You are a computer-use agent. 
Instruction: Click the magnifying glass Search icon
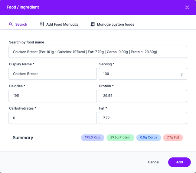pyautogui.click(x=11, y=24)
